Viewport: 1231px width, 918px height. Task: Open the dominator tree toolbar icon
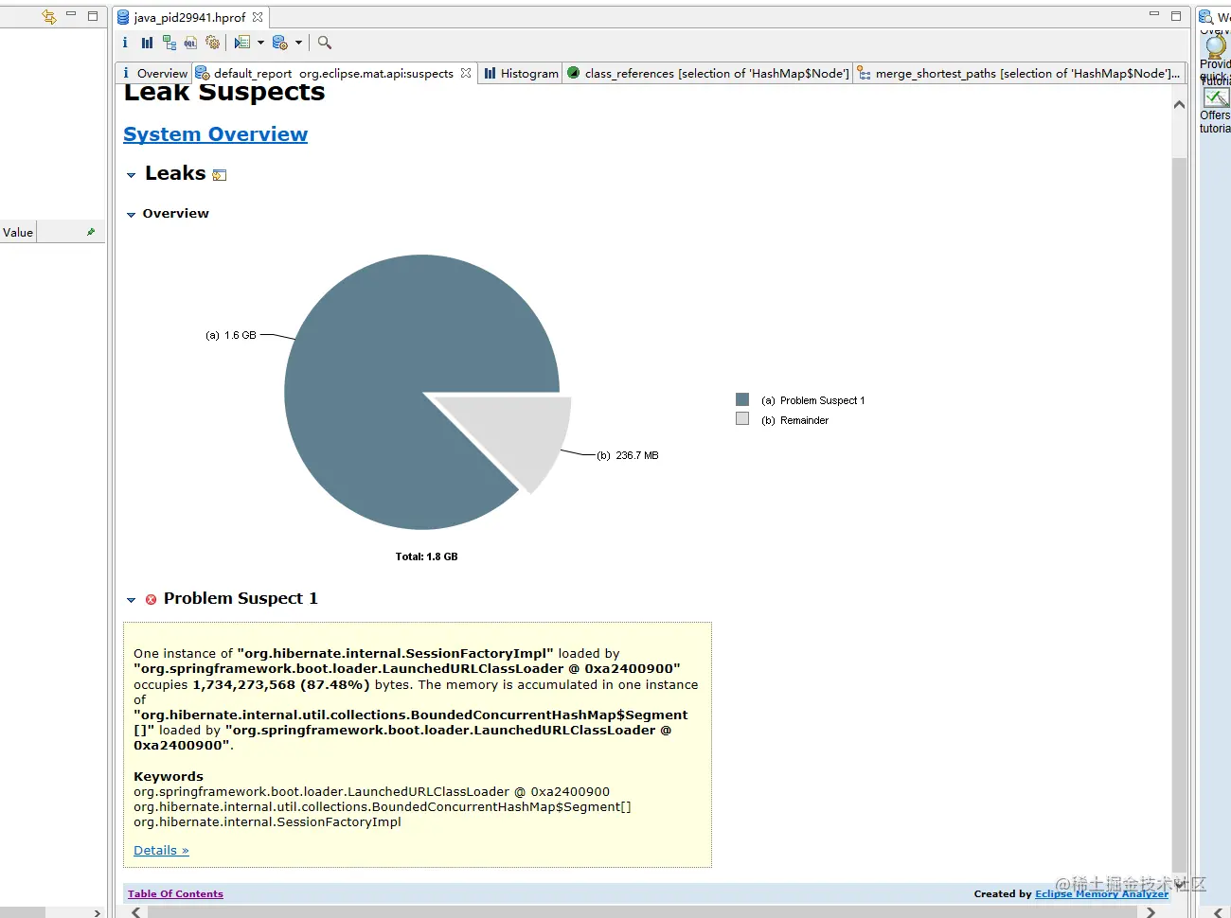click(169, 43)
